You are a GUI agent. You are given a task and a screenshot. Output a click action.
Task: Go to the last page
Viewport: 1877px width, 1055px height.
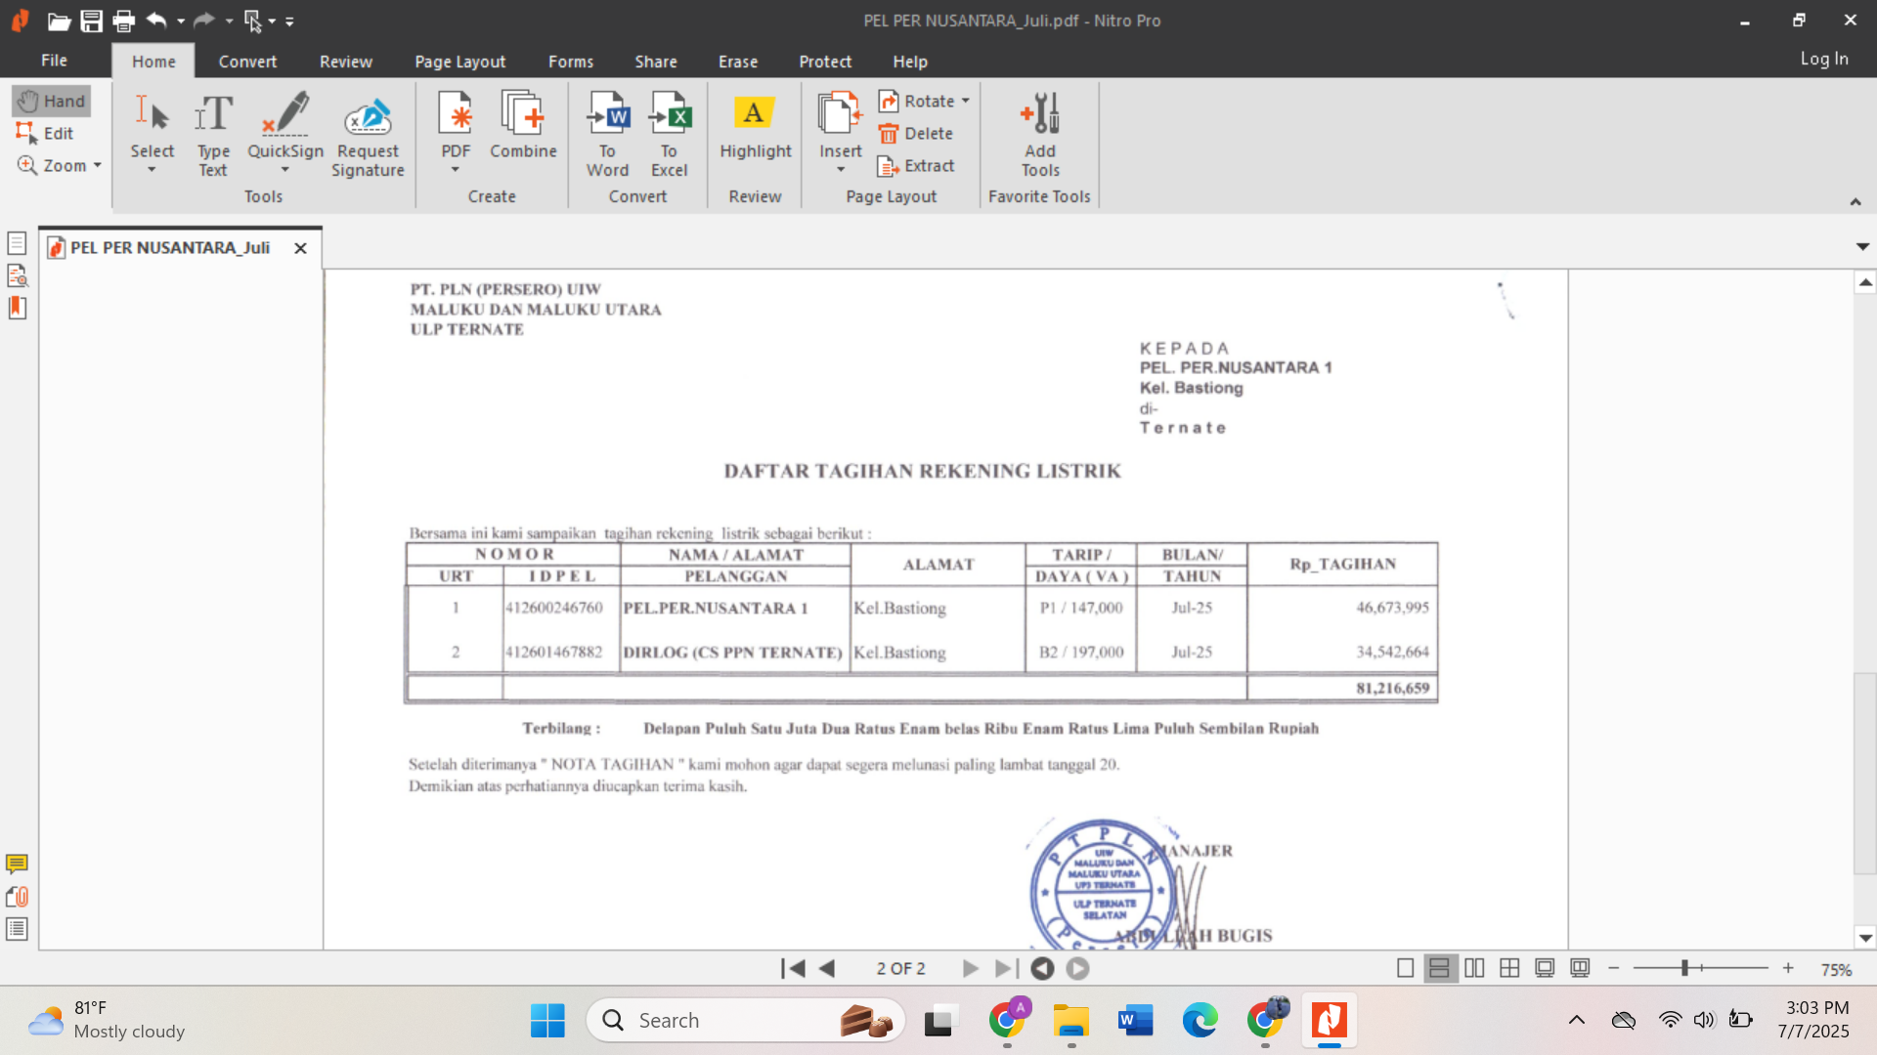tap(1006, 968)
